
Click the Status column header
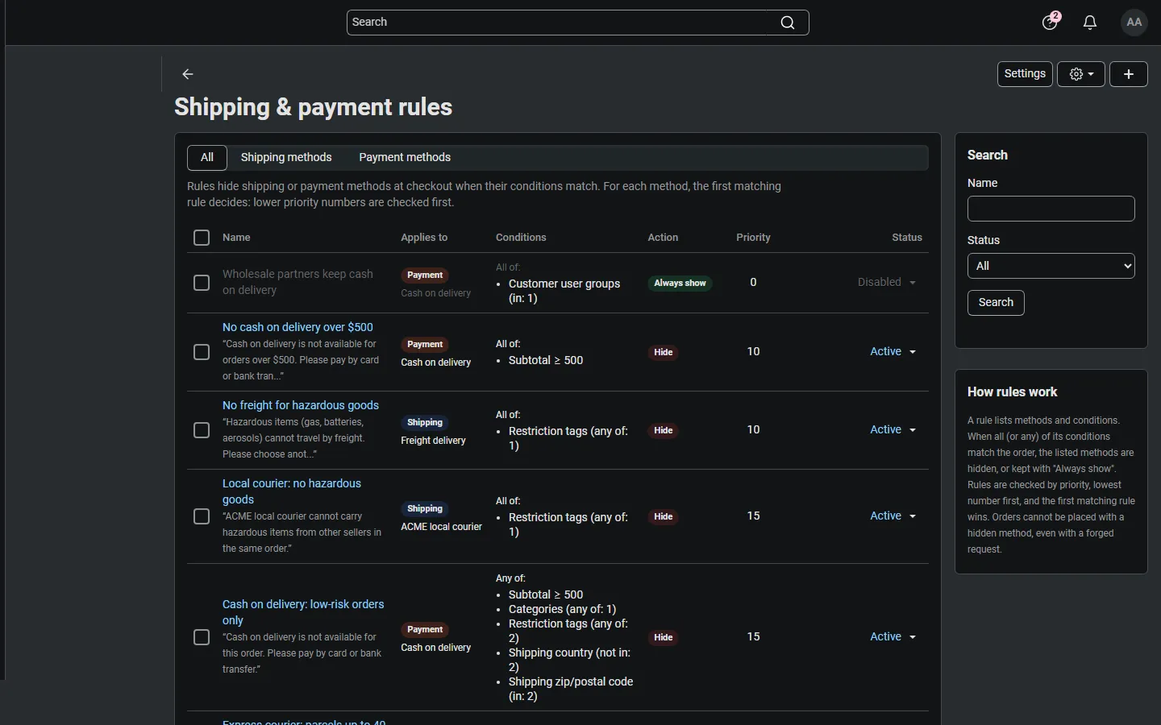907,238
